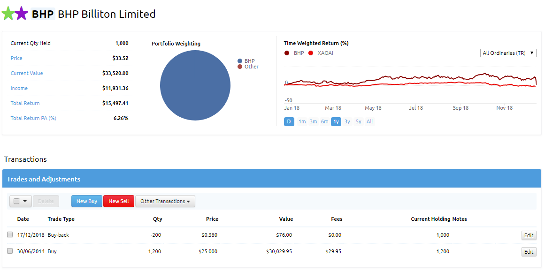
Task: Click the $25.000 price cell
Action: [x=208, y=251]
